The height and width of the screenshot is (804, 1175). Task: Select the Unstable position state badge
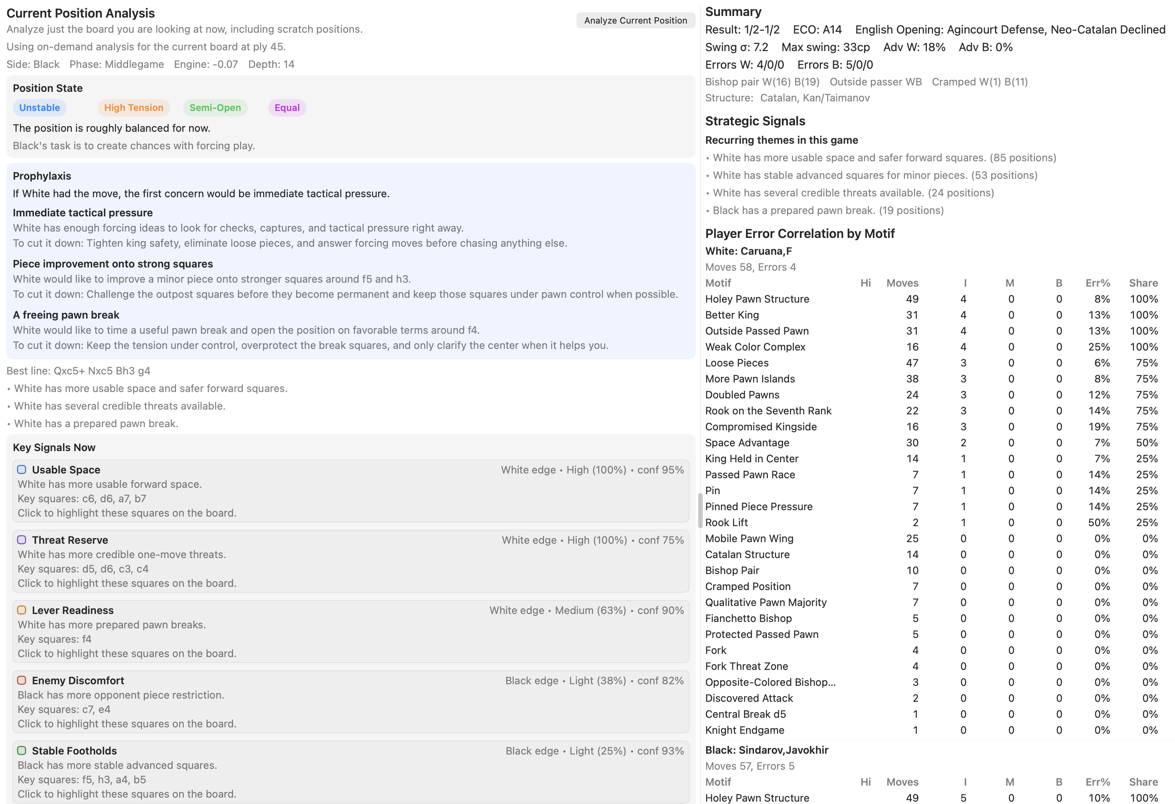[x=40, y=107]
